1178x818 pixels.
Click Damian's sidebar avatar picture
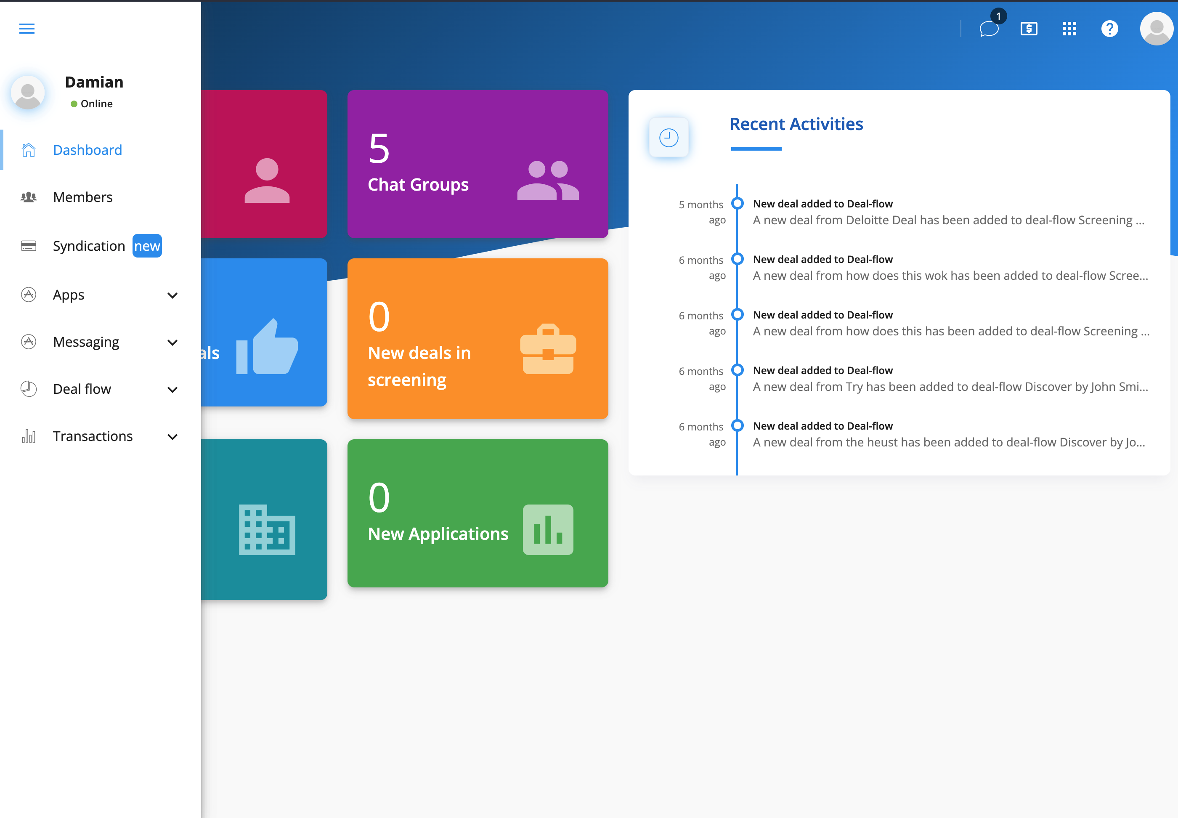tap(28, 93)
